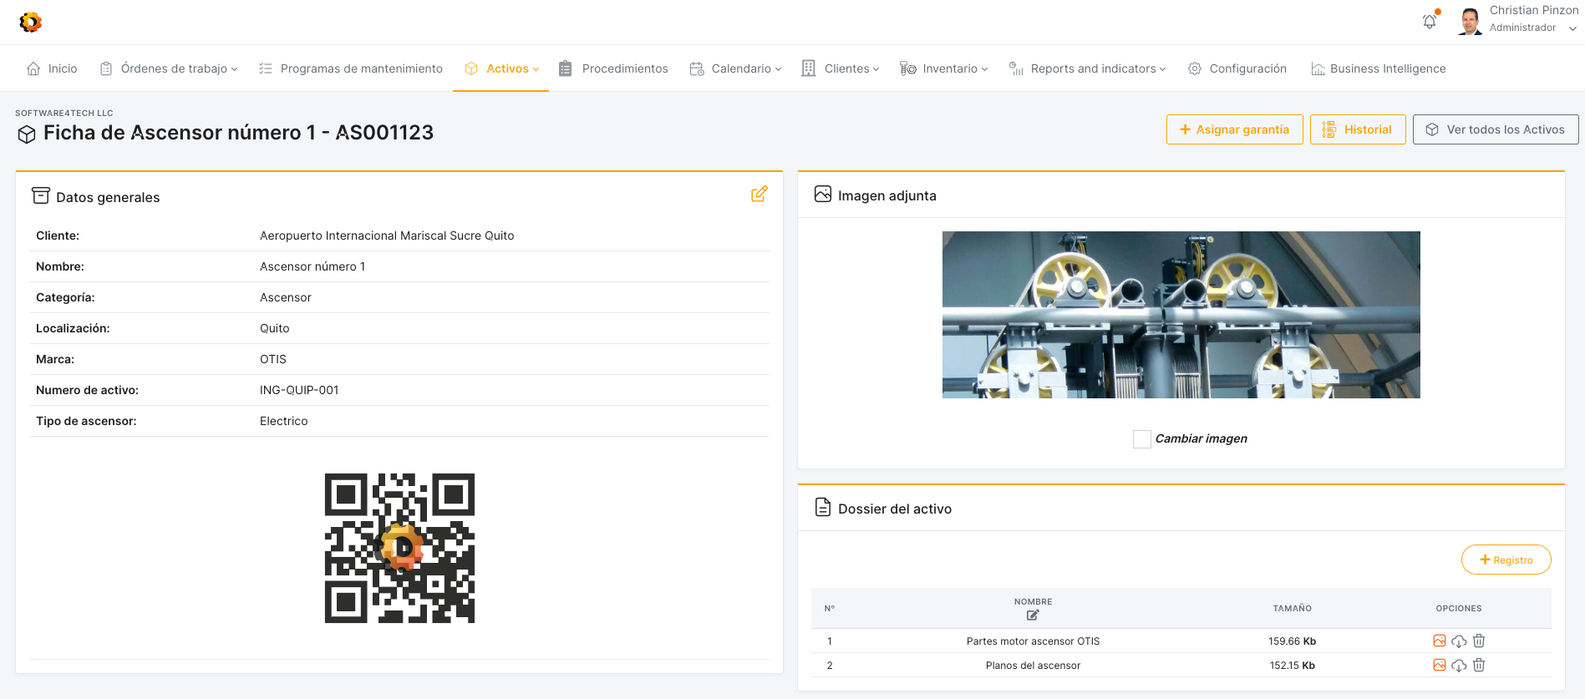The height and width of the screenshot is (699, 1585).
Task: Open Configuración
Action: tap(1237, 68)
